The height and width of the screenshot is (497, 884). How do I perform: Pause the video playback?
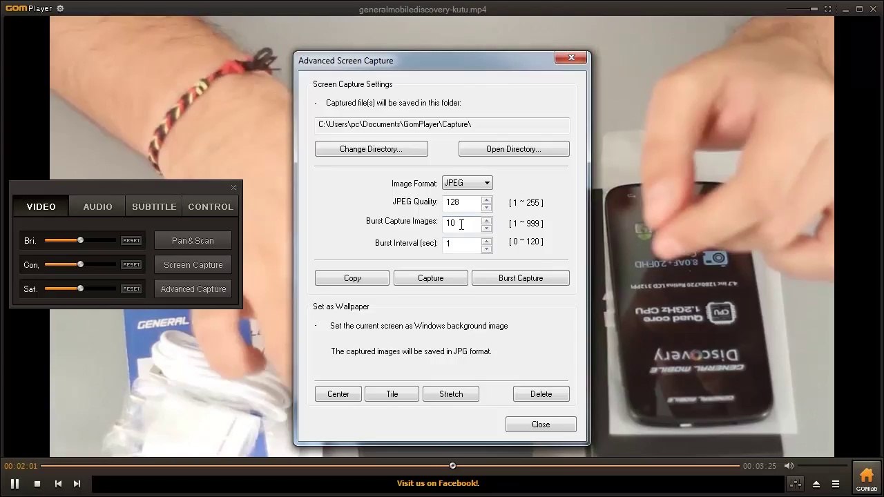click(x=15, y=484)
